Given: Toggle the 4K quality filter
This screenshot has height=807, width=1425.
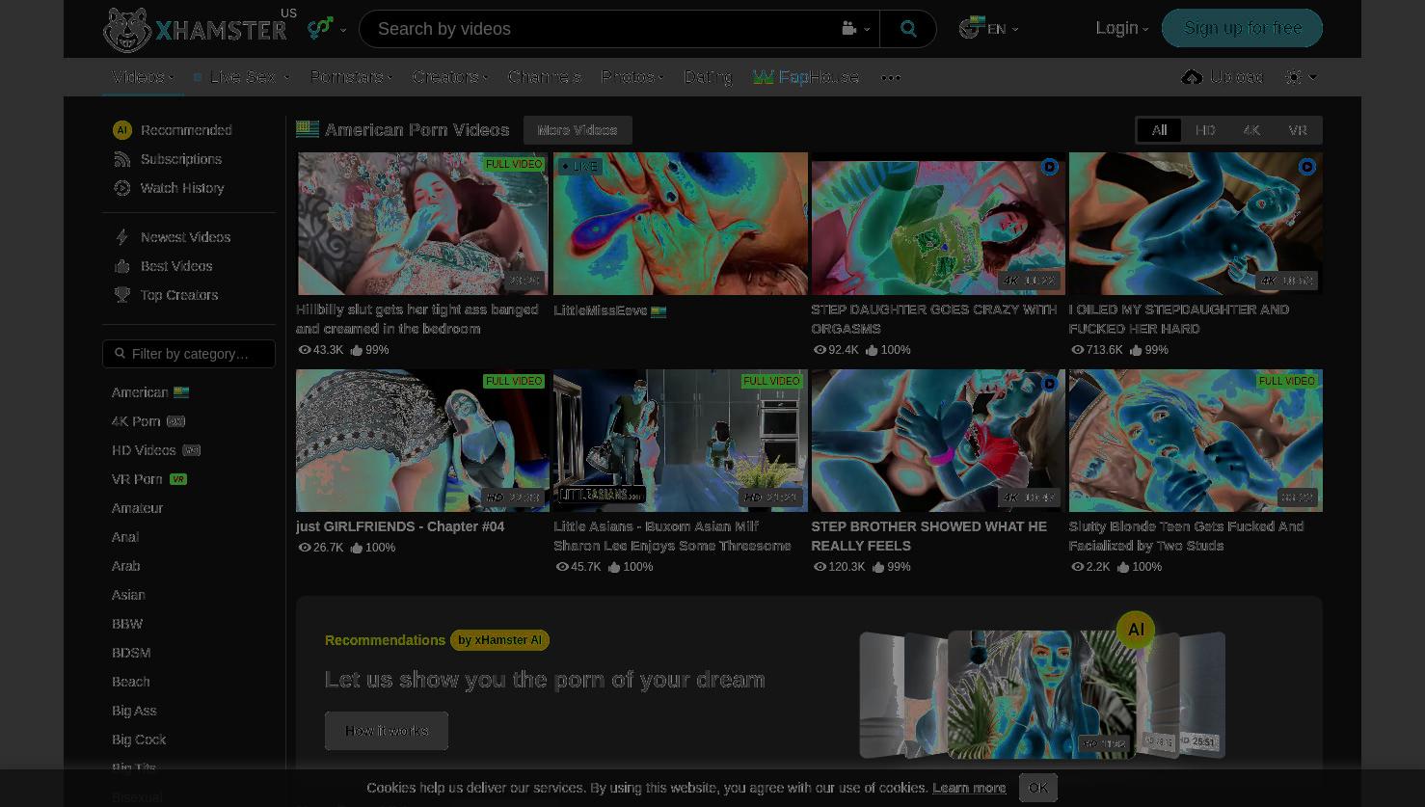Looking at the screenshot, I should point(1251,130).
